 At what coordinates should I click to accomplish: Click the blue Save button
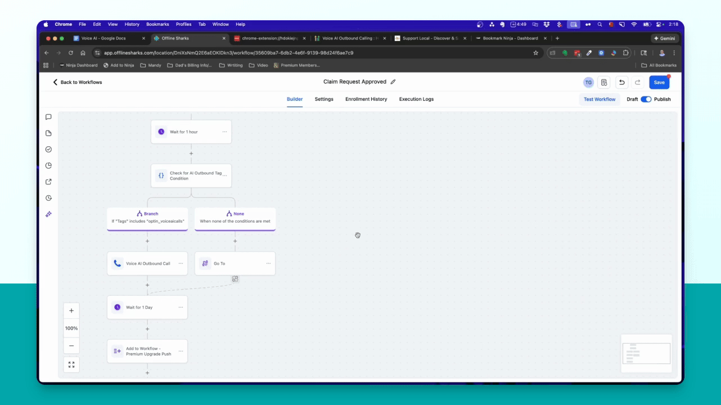[659, 82]
